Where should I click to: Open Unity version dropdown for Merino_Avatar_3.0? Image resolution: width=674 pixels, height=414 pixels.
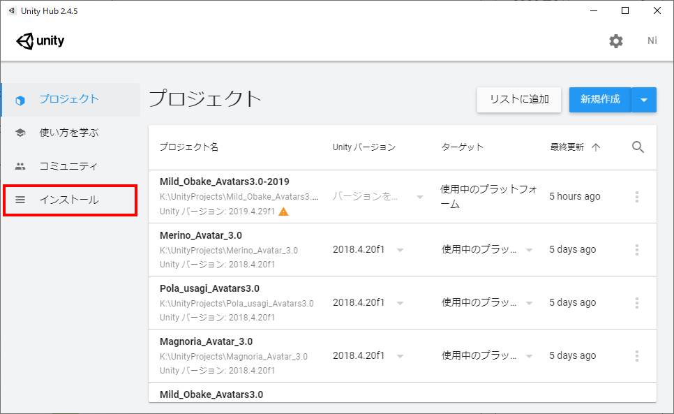point(368,250)
